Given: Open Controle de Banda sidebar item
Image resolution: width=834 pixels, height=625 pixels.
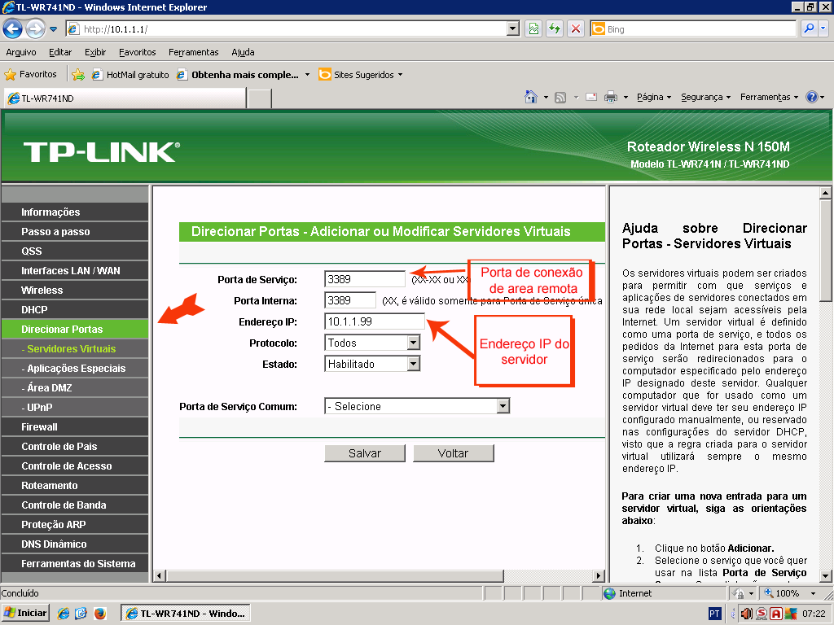Looking at the screenshot, I should tap(75, 505).
